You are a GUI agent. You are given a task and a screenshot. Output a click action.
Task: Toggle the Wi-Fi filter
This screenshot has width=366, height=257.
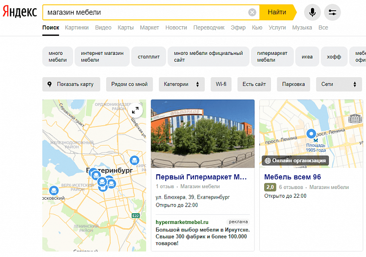click(221, 84)
